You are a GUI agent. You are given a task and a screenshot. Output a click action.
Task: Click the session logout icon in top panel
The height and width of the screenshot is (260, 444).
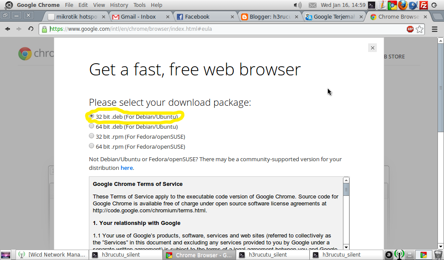tap(434, 5)
